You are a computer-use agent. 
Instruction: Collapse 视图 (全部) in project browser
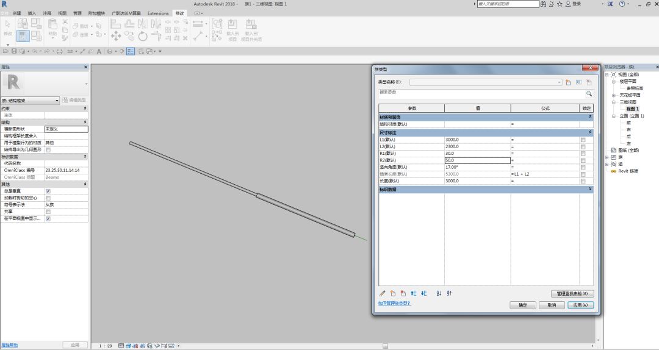[x=607, y=74]
